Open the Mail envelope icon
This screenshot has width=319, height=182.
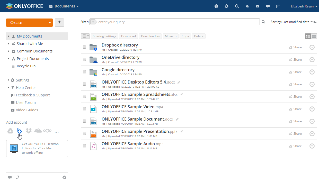pos(258,6)
